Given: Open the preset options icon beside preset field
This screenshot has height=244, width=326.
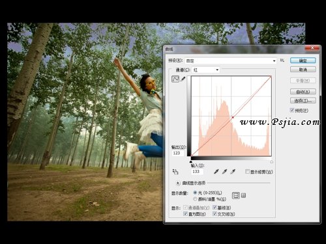Looking at the screenshot, I should (282, 61).
